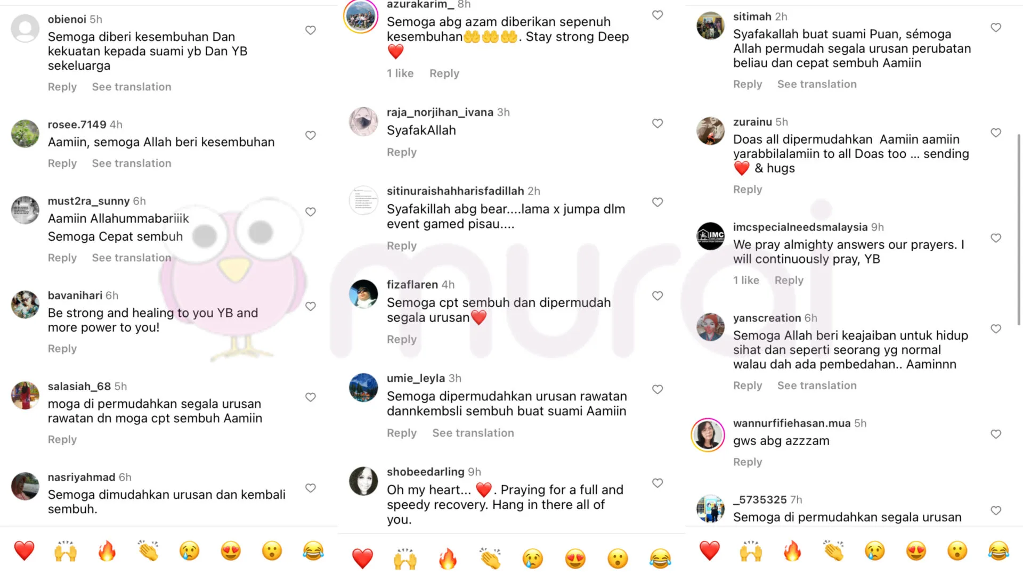Open azurakarim_ profile picture with story ring
The image size is (1023, 575).
[361, 15]
